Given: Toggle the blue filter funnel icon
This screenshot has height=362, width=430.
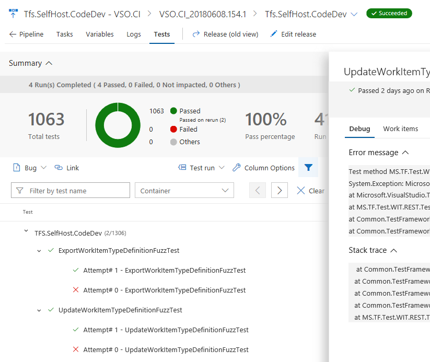Looking at the screenshot, I should coord(308,168).
